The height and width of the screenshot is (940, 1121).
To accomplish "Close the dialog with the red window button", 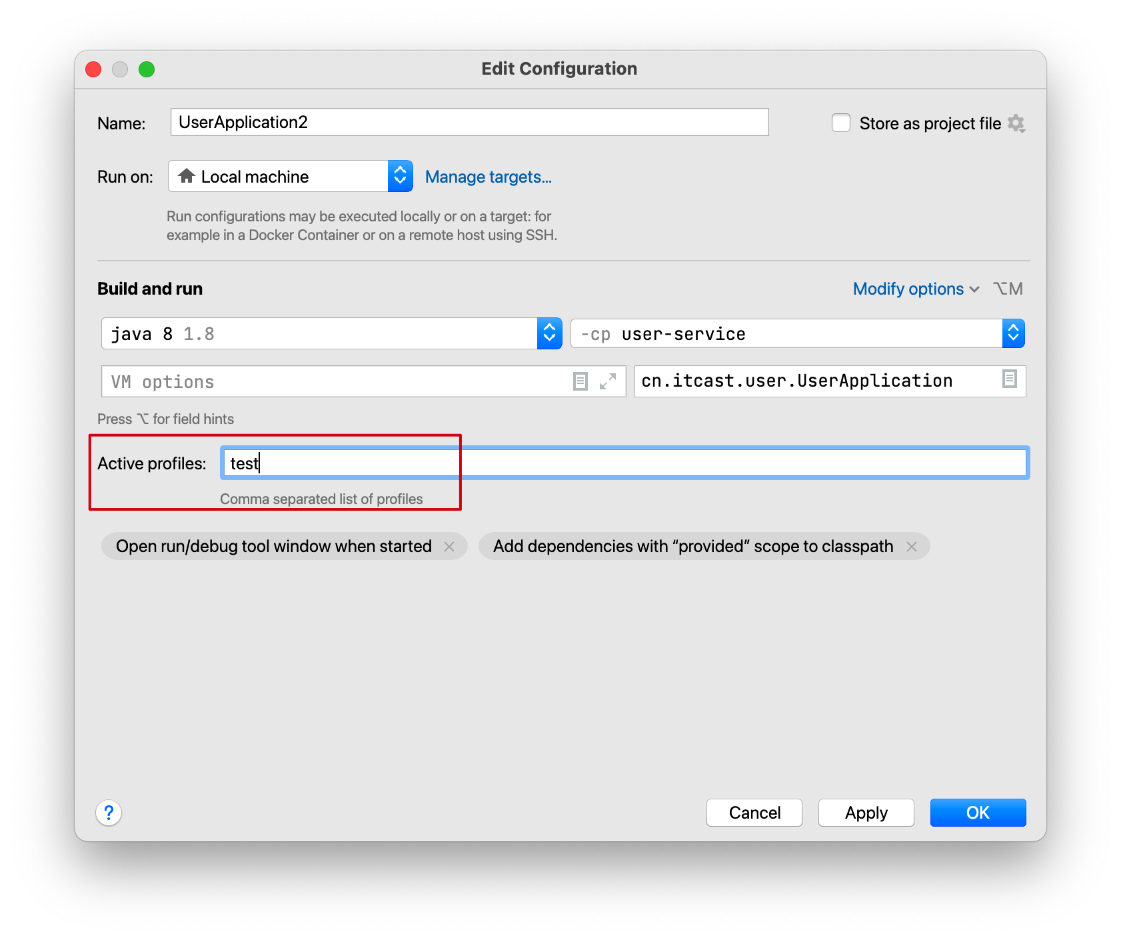I will (93, 69).
